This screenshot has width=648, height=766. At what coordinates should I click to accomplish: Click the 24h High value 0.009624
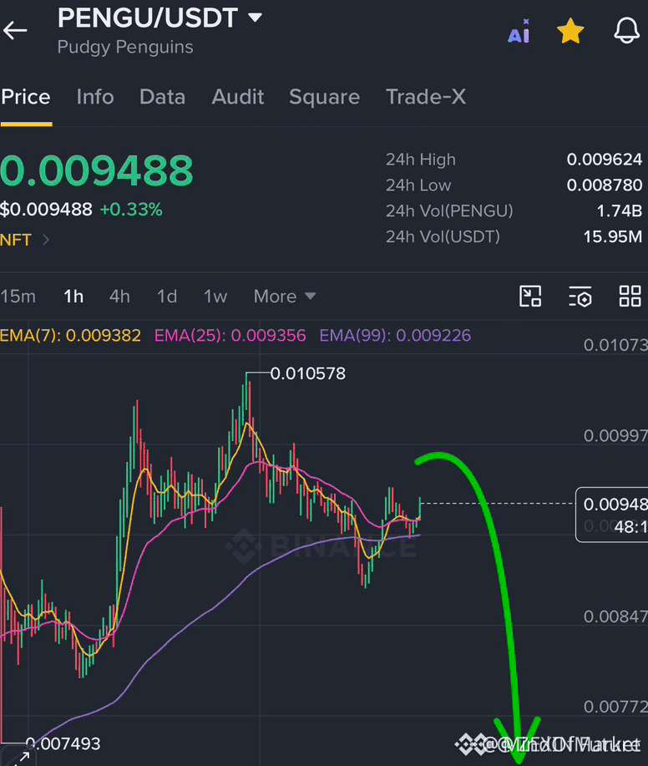pos(604,160)
